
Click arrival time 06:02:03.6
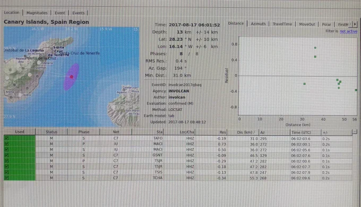pos(300,139)
